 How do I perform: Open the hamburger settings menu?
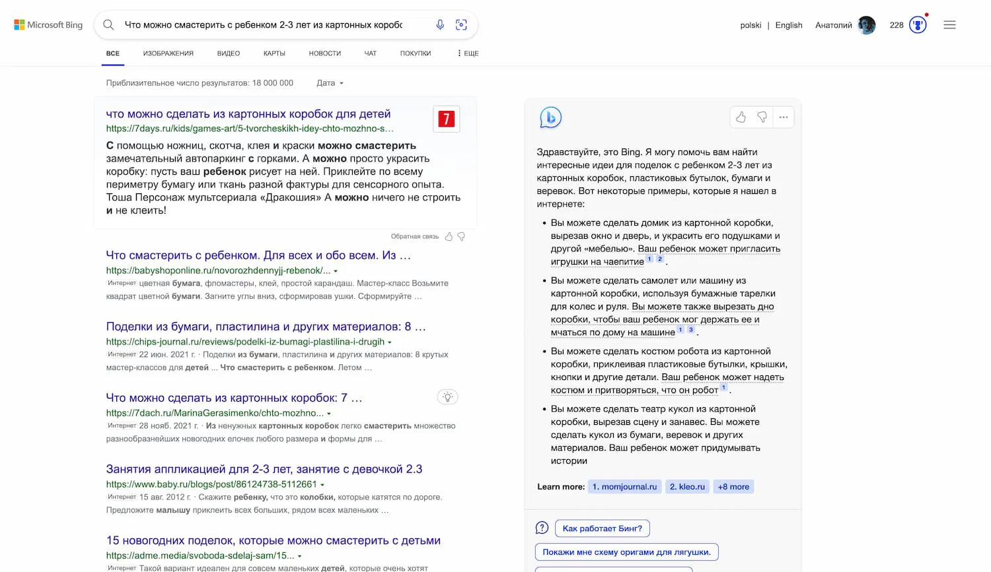pos(949,25)
